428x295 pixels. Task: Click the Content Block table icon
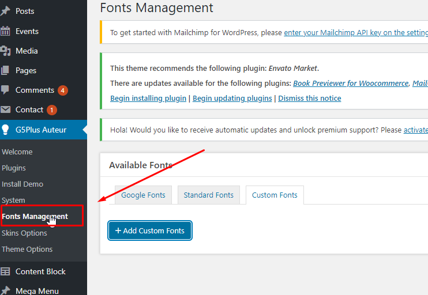coord(6,271)
